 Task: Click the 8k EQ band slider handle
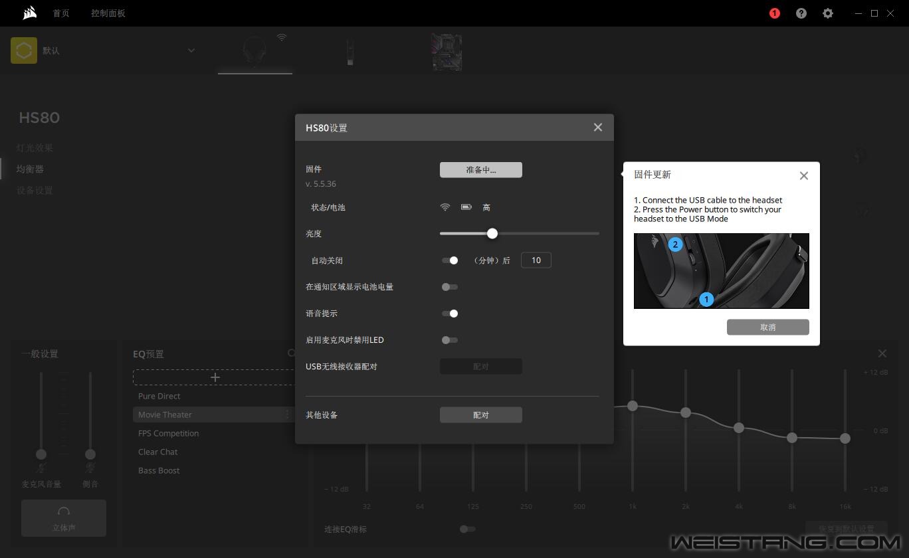coord(792,438)
